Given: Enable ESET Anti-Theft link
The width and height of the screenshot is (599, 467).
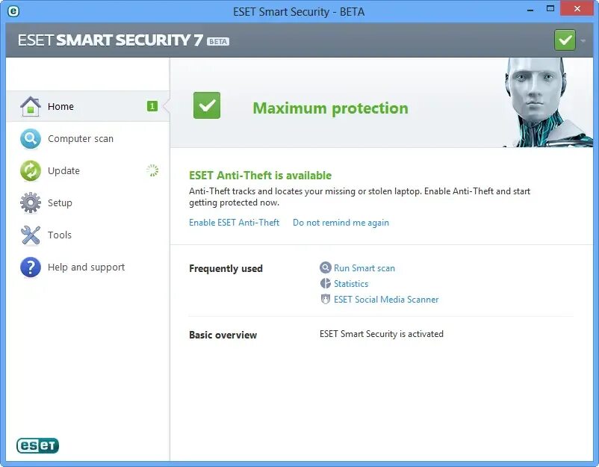Looking at the screenshot, I should click(x=234, y=222).
